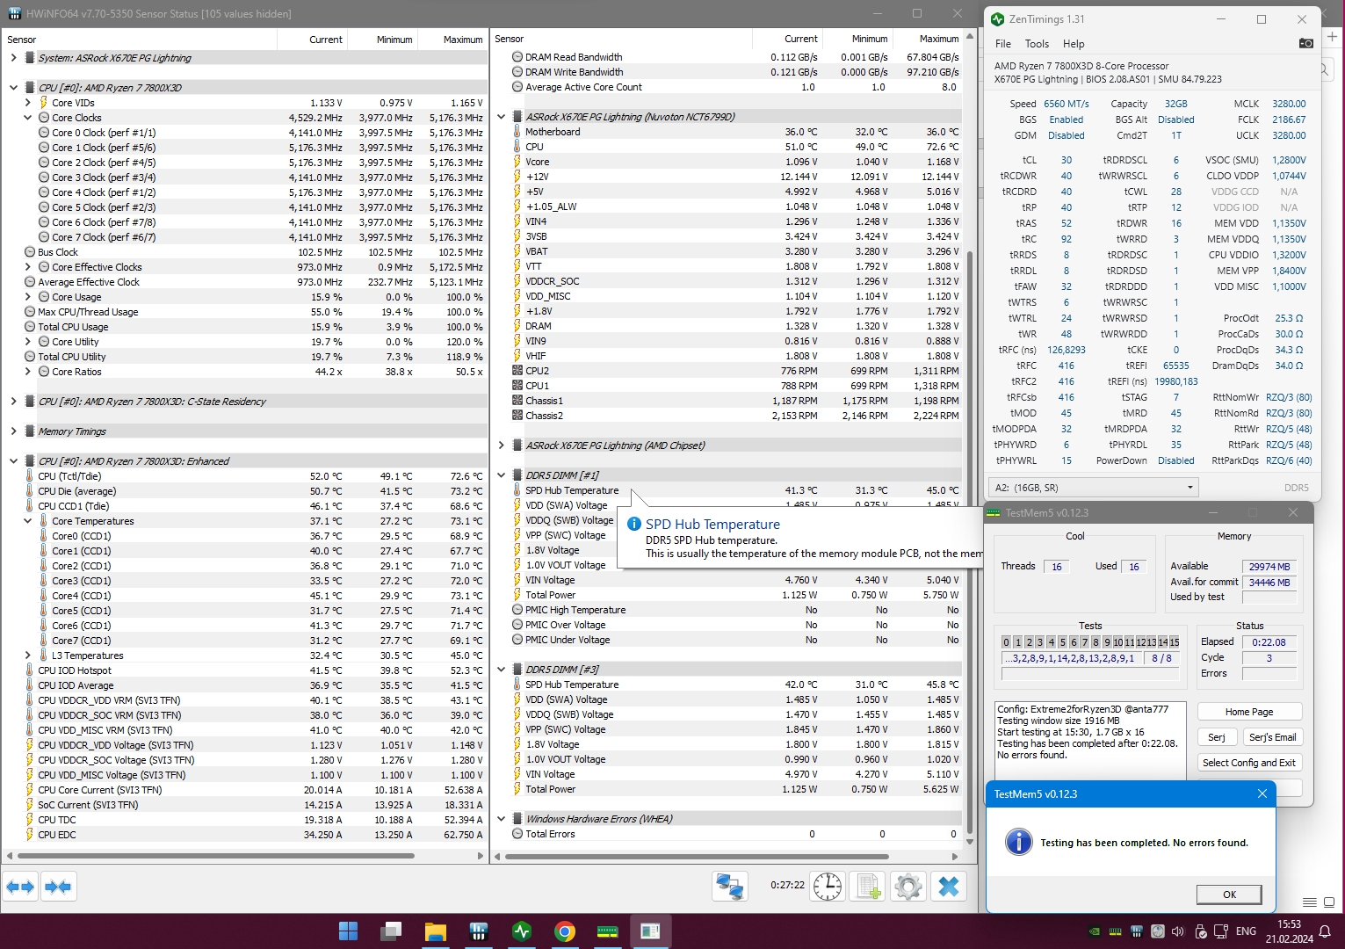This screenshot has height=949, width=1345.
Task: Click the blue X close-sensors icon
Action: (x=949, y=887)
